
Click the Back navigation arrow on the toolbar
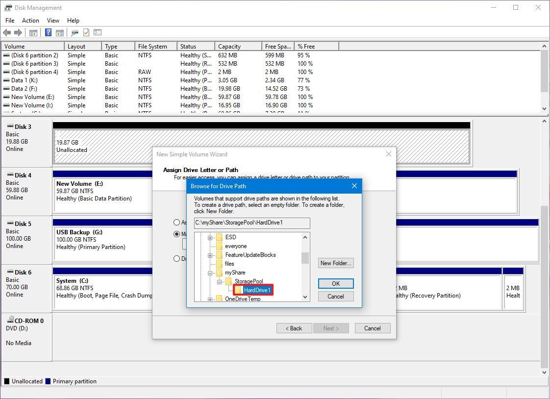[7, 32]
